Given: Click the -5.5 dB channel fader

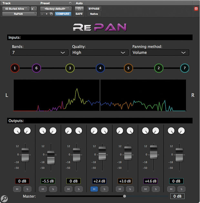Looking at the screenshot, I should pos(51,158).
